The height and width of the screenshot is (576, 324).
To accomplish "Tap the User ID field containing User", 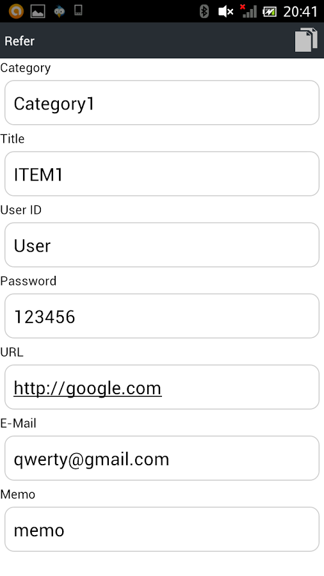I will tap(162, 244).
